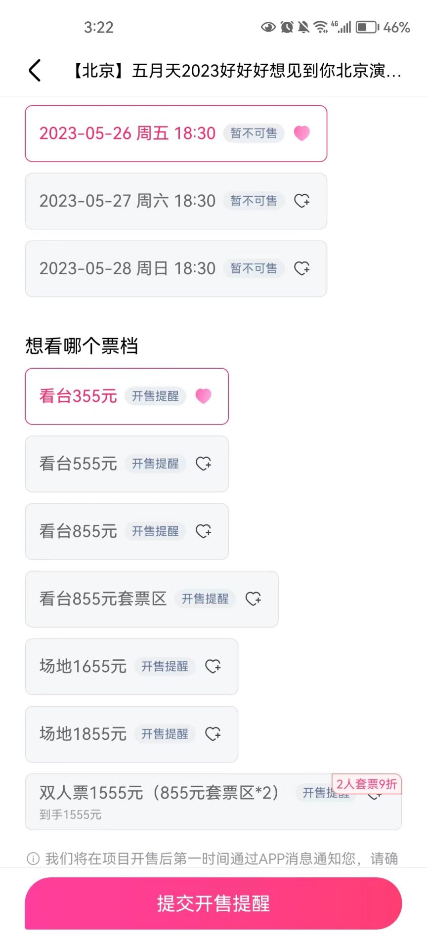This screenshot has width=427, height=939.
Task: Choose the 双人票1555元 package option
Action: point(159,793)
